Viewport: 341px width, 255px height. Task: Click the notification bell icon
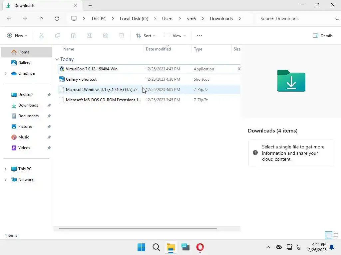point(332,247)
